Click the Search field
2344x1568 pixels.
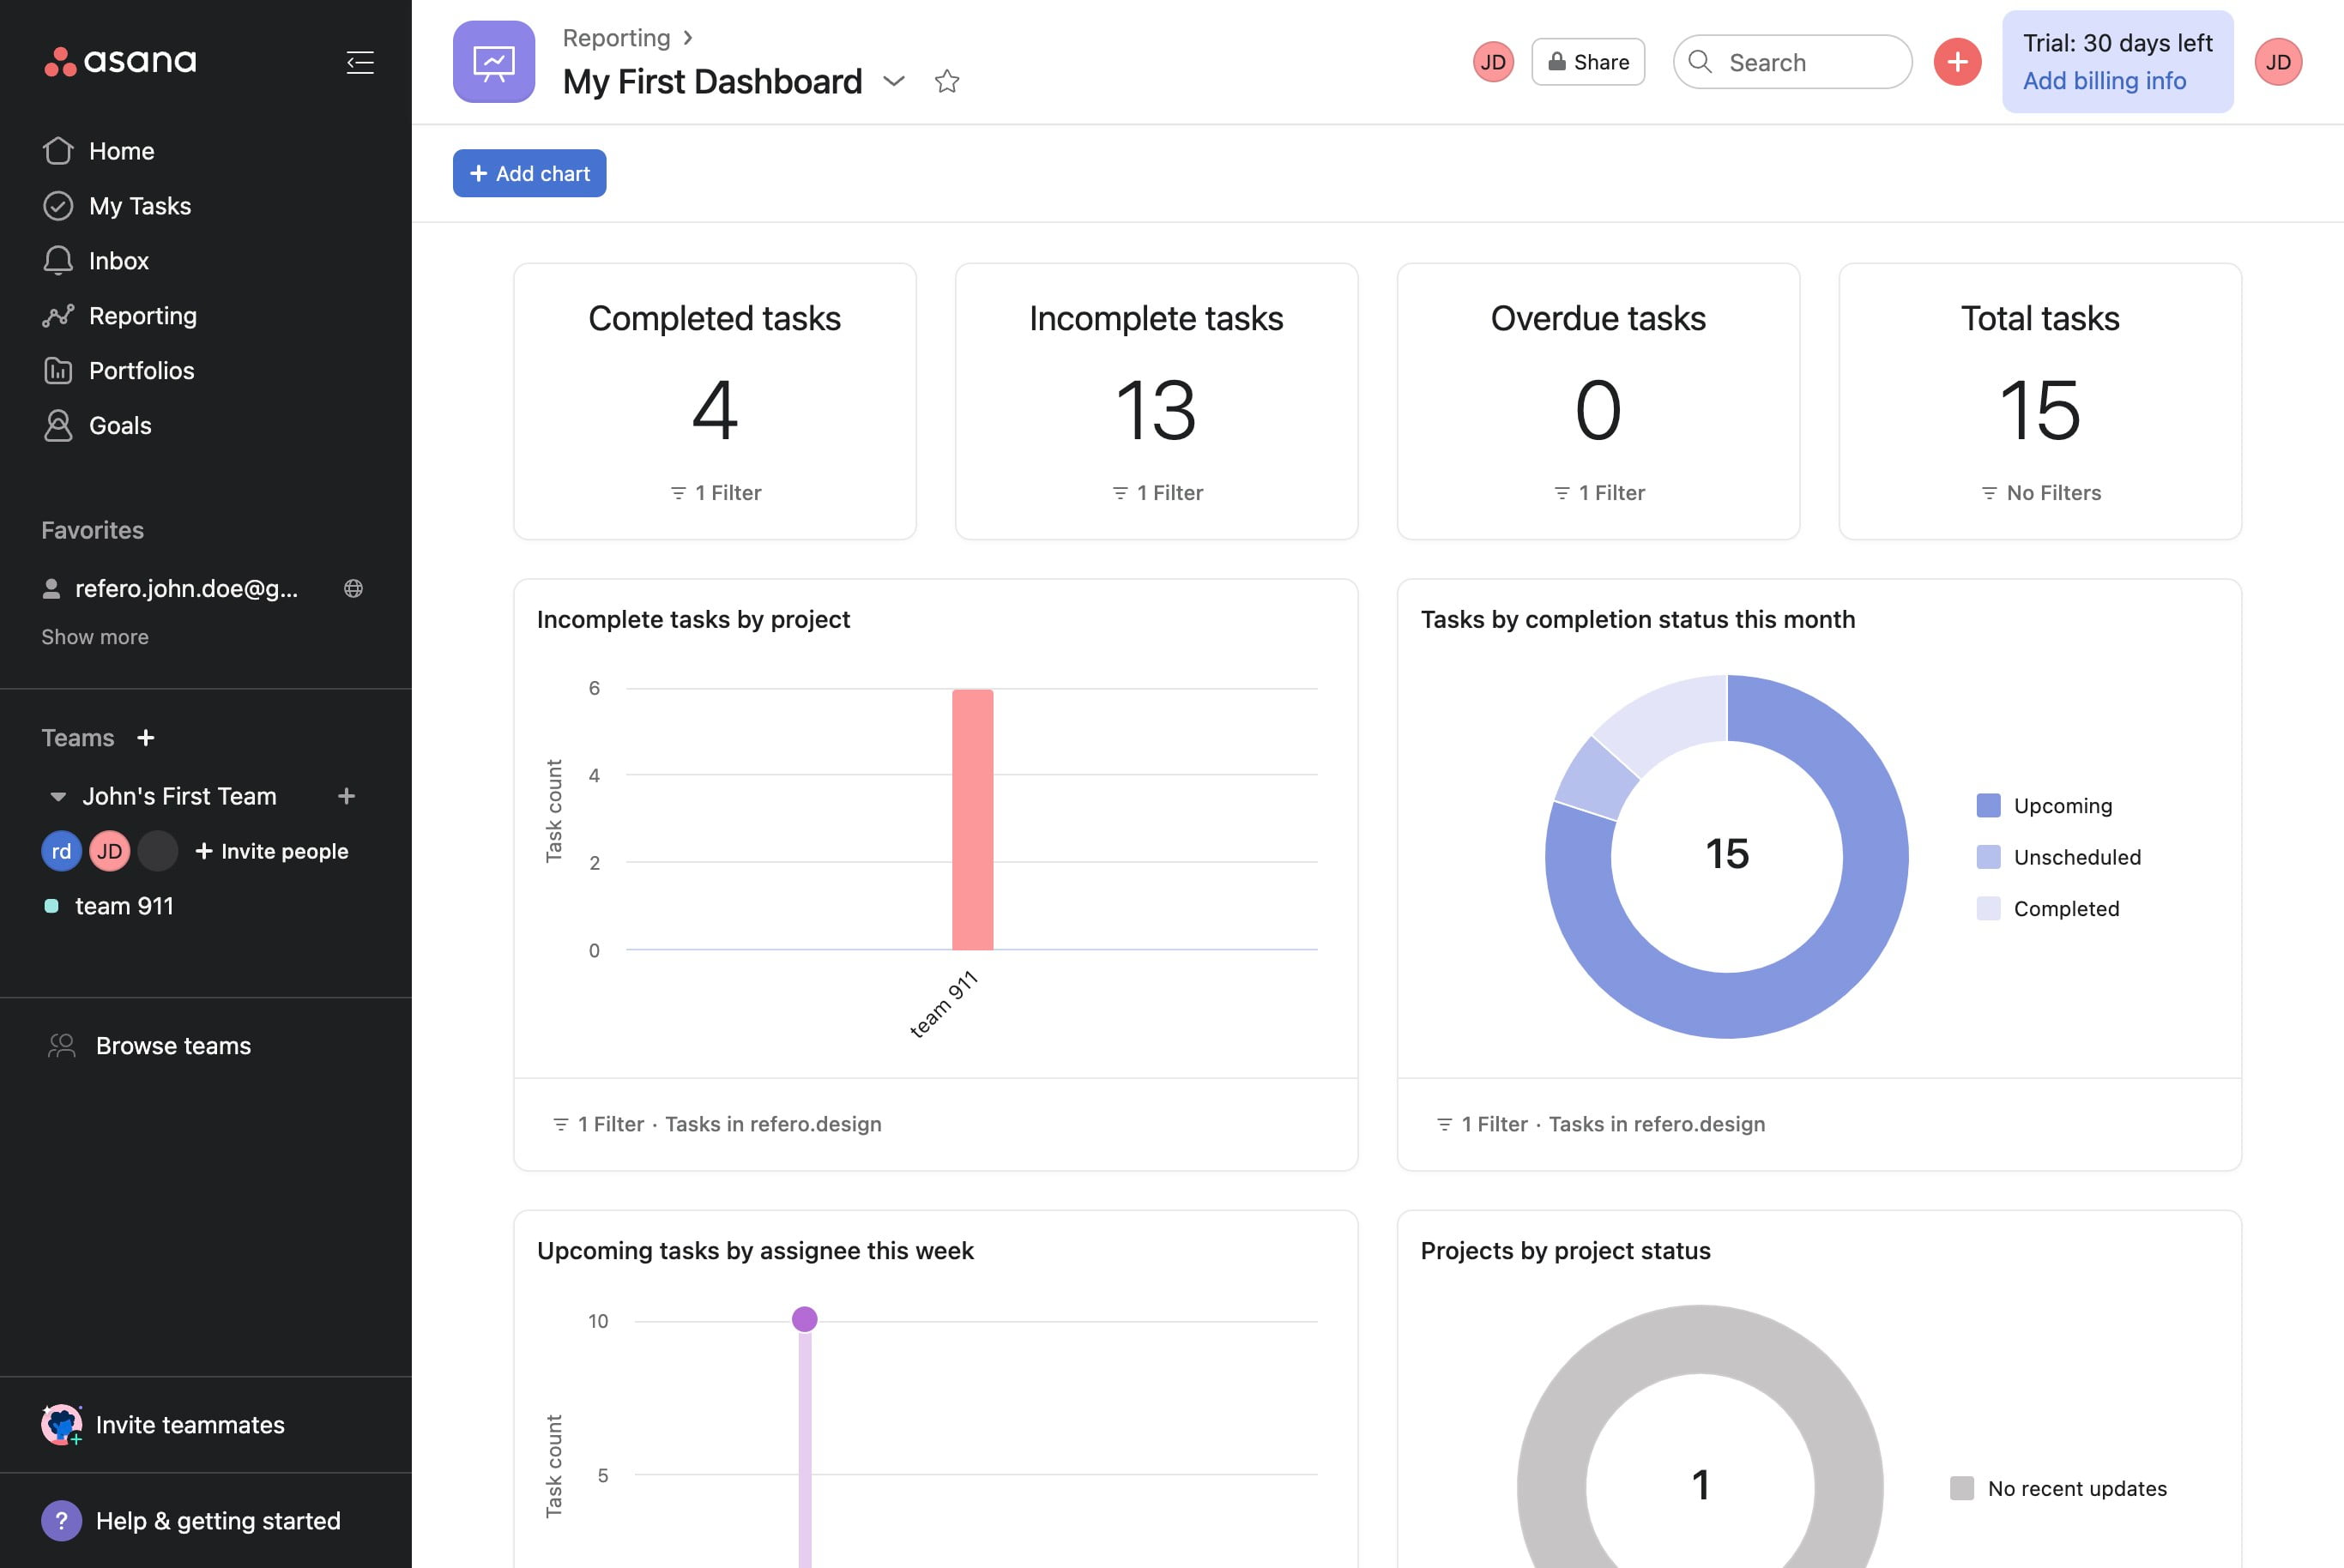click(x=1792, y=62)
